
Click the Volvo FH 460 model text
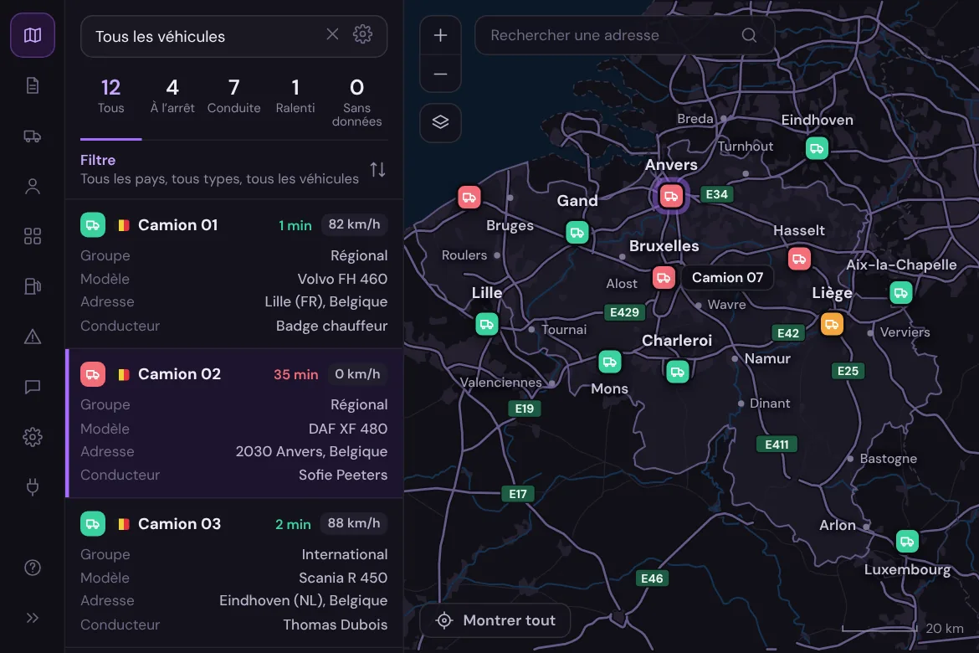342,279
